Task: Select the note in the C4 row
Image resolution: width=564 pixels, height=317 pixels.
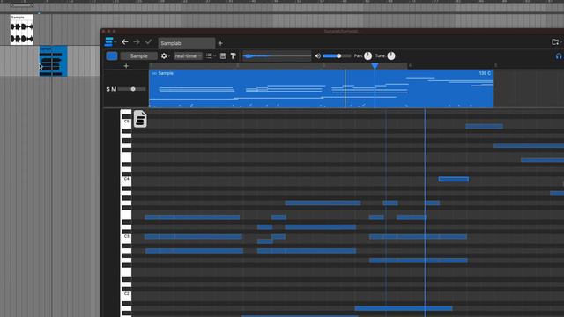Action: (454, 179)
